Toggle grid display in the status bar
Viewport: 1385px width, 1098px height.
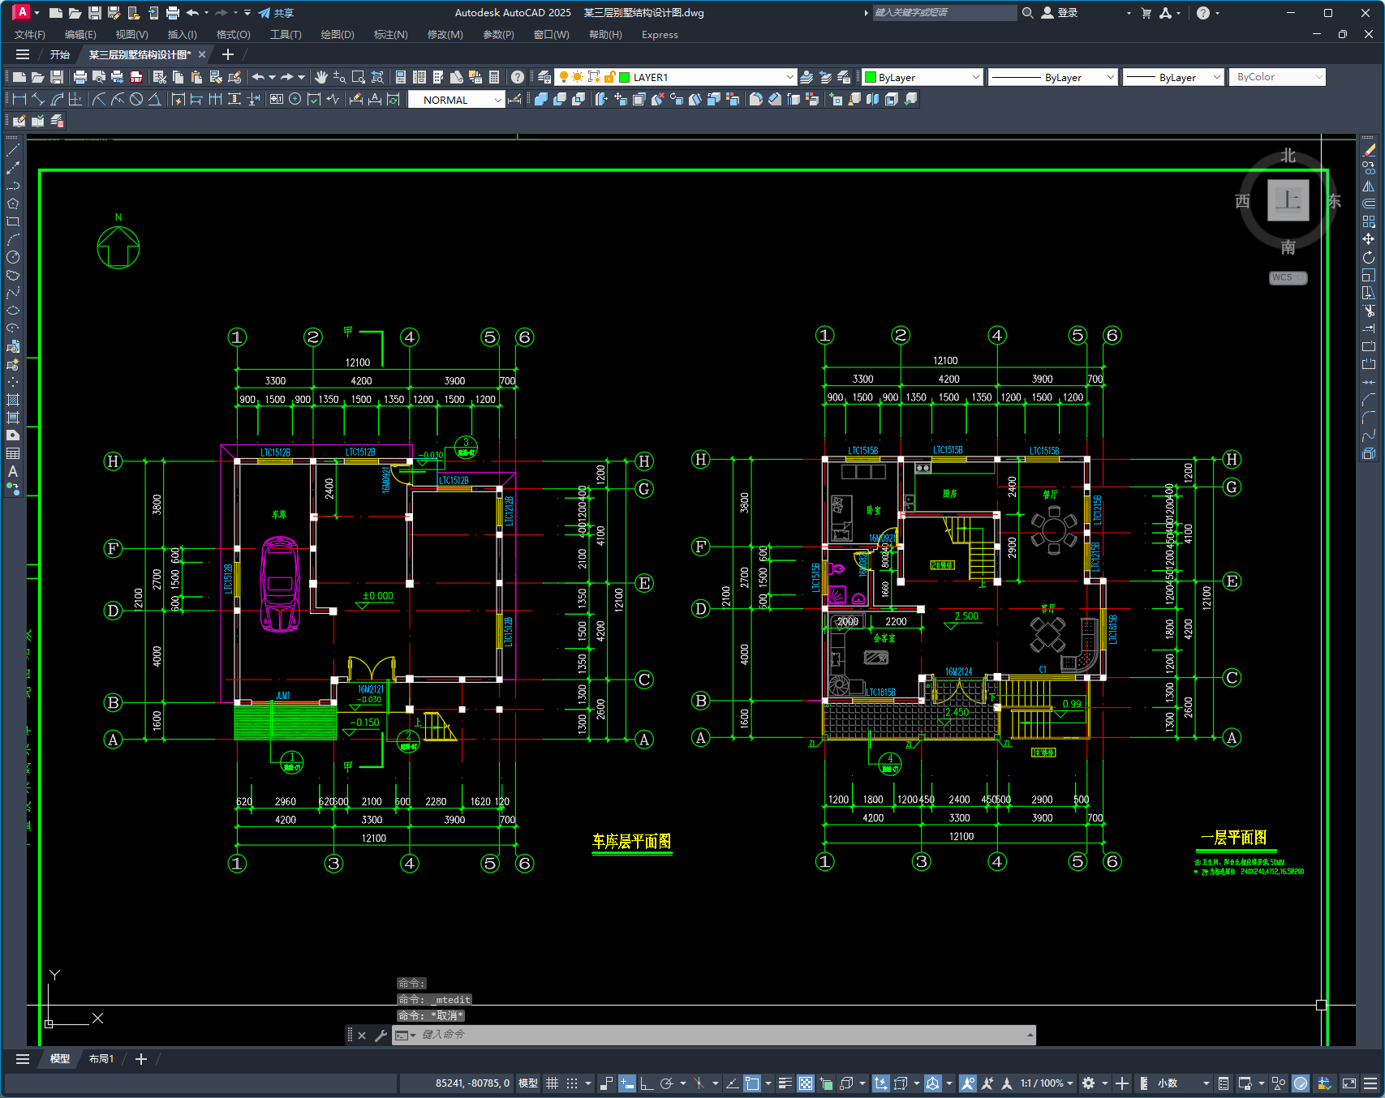[552, 1083]
